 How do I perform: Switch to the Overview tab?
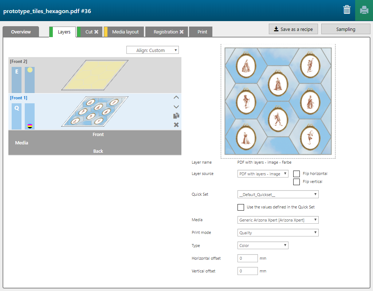coord(21,32)
